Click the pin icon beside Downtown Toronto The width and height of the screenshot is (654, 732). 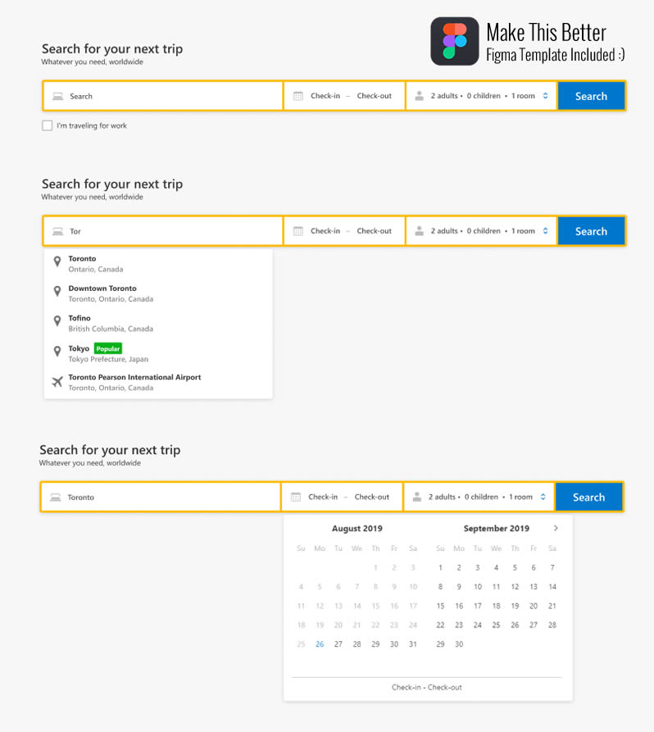point(57,291)
